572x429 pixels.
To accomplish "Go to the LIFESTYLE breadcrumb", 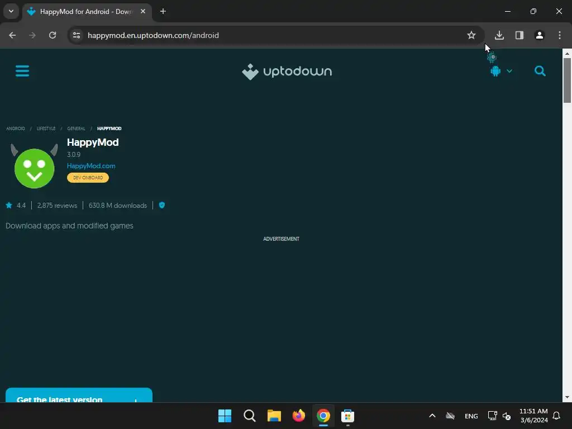I will (46, 128).
